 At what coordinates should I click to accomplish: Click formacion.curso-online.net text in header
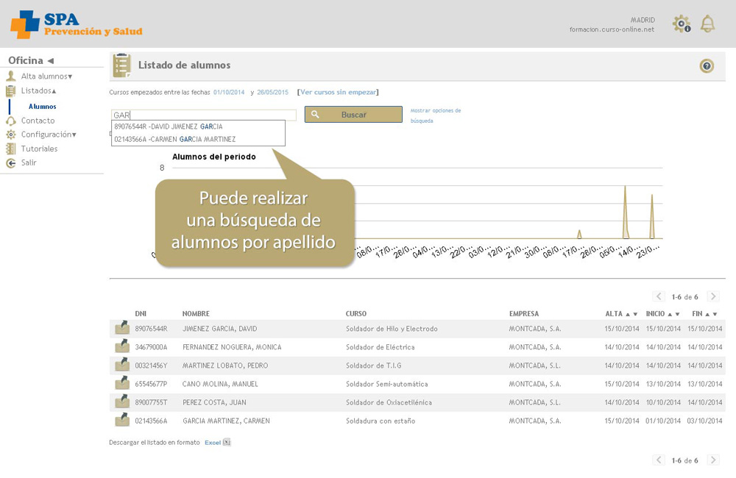[612, 29]
